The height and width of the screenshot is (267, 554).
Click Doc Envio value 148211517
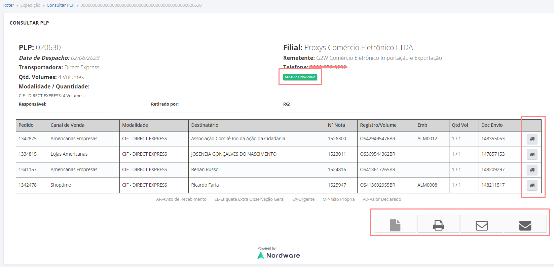(493, 185)
